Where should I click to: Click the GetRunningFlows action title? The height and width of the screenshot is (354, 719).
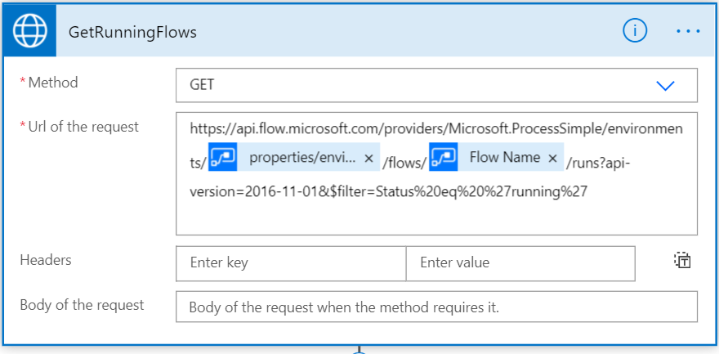tap(132, 33)
